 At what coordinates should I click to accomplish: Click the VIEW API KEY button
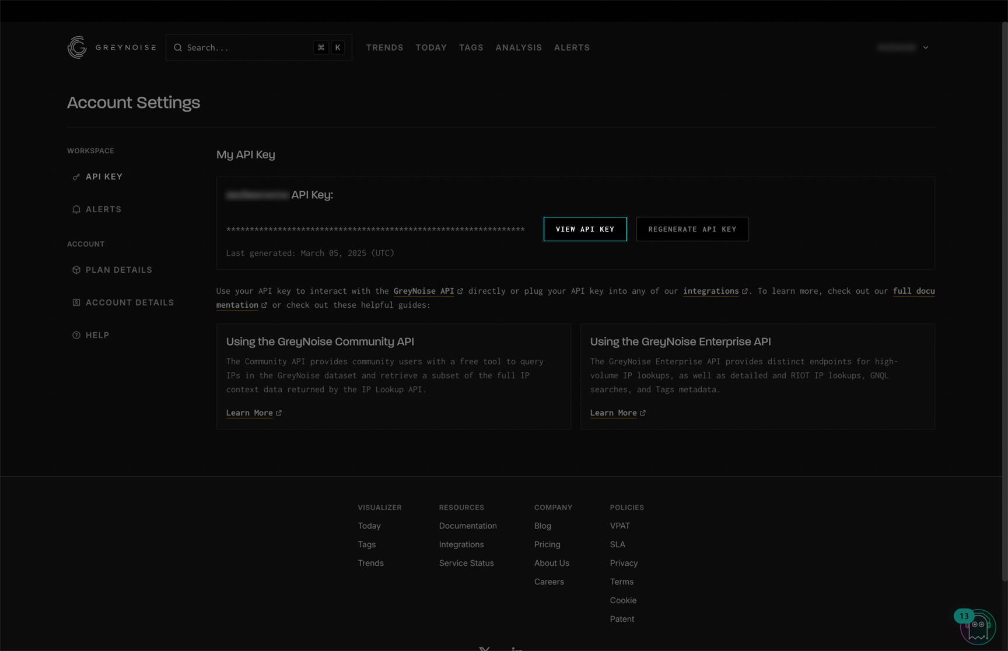coord(585,228)
